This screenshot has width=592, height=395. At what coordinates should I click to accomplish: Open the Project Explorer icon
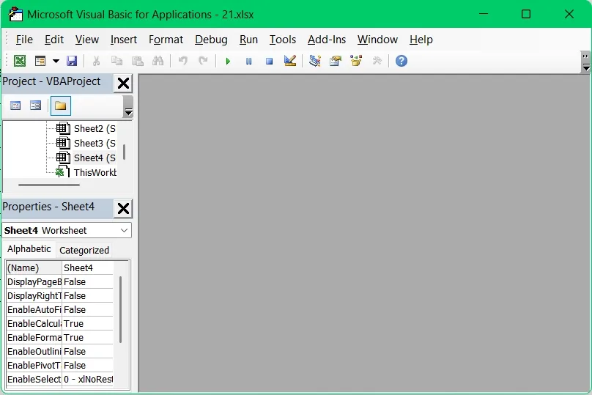pyautogui.click(x=315, y=61)
